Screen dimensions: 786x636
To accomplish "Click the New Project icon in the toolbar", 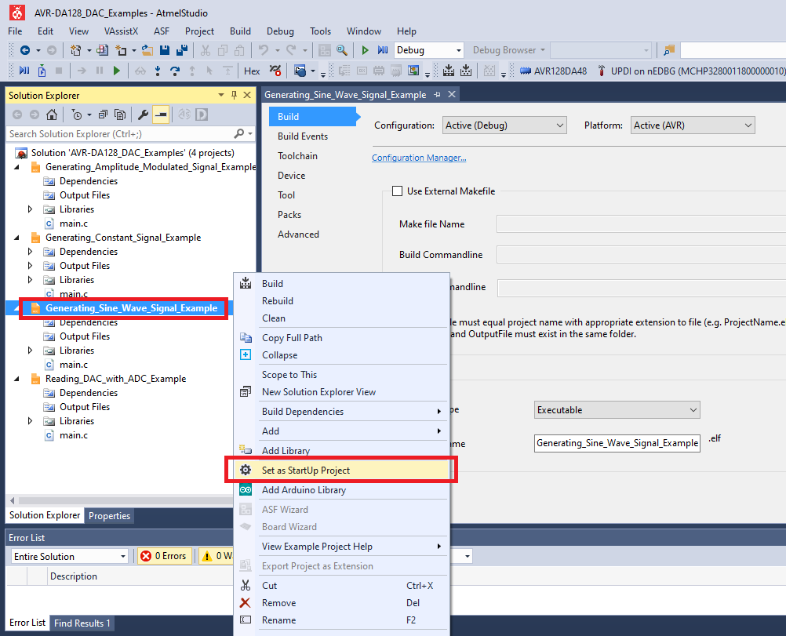I will [75, 50].
